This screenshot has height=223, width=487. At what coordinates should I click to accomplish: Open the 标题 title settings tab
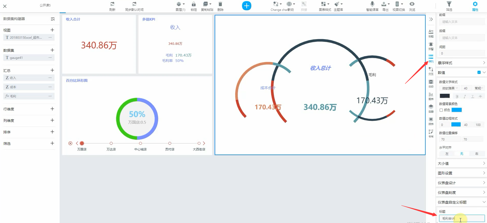[x=431, y=33]
